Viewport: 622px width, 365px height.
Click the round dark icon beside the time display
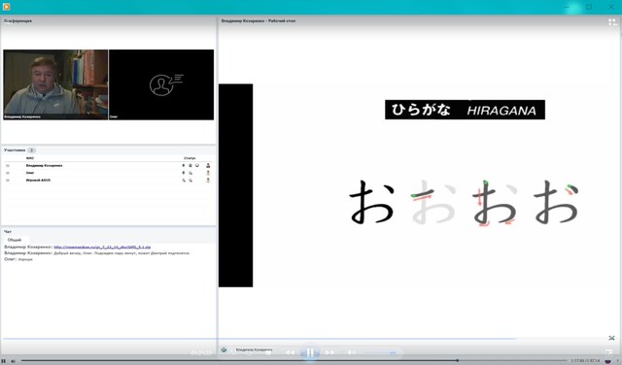608,361
